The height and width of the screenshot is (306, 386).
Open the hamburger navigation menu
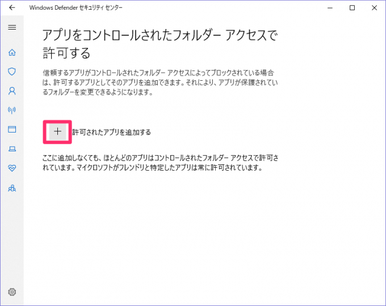click(x=12, y=27)
